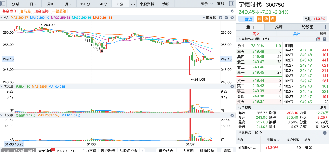Image resolution: width=329 pixels, height=152 pixels.
Task: Open the 显示 dropdown menu
Action: click(207, 4)
